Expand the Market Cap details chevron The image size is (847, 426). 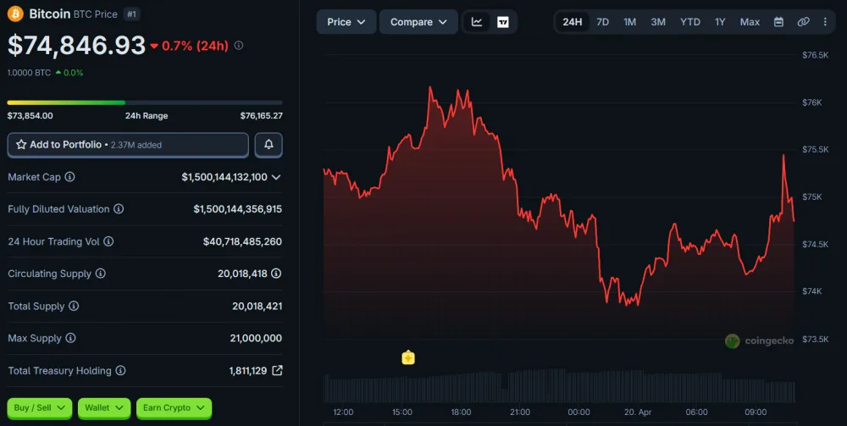[276, 177]
